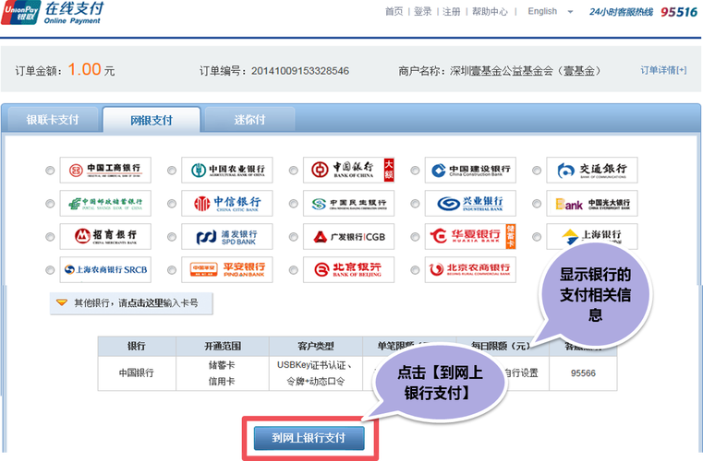
Task: Select the radio button for 上海银行
Action: (x=537, y=237)
